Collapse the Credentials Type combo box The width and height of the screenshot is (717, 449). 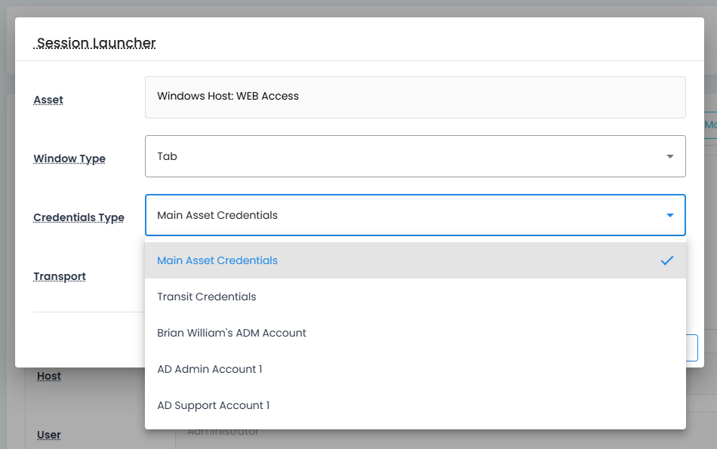click(x=408, y=215)
